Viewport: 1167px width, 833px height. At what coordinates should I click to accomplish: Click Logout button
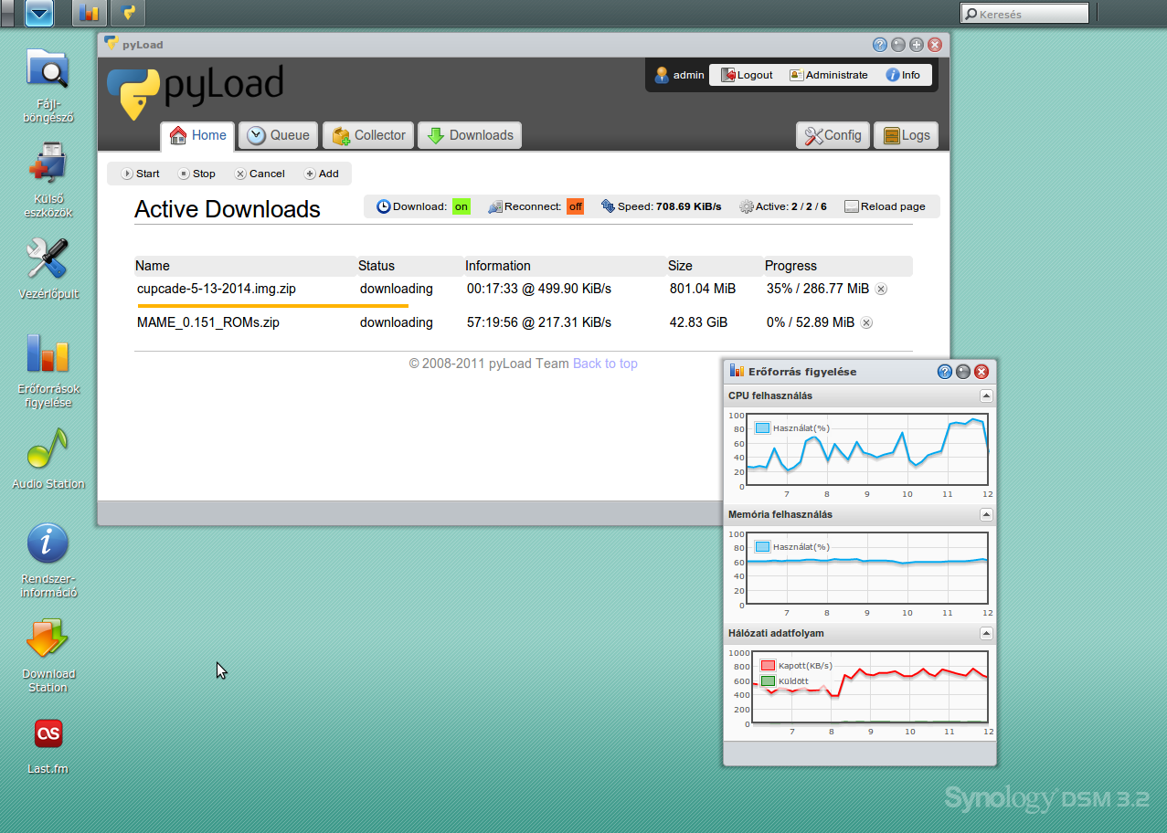point(747,75)
